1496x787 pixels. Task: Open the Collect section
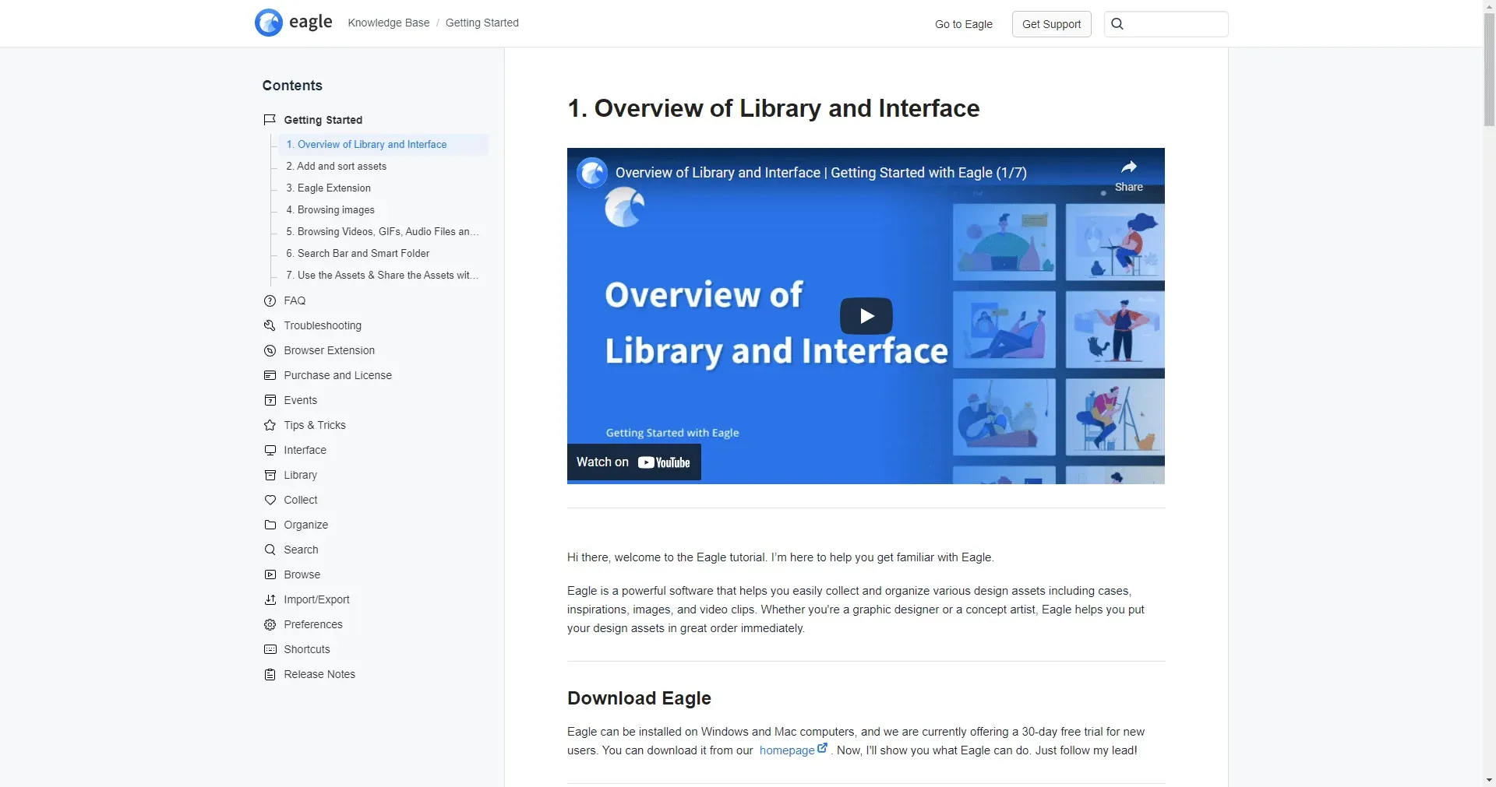301,500
